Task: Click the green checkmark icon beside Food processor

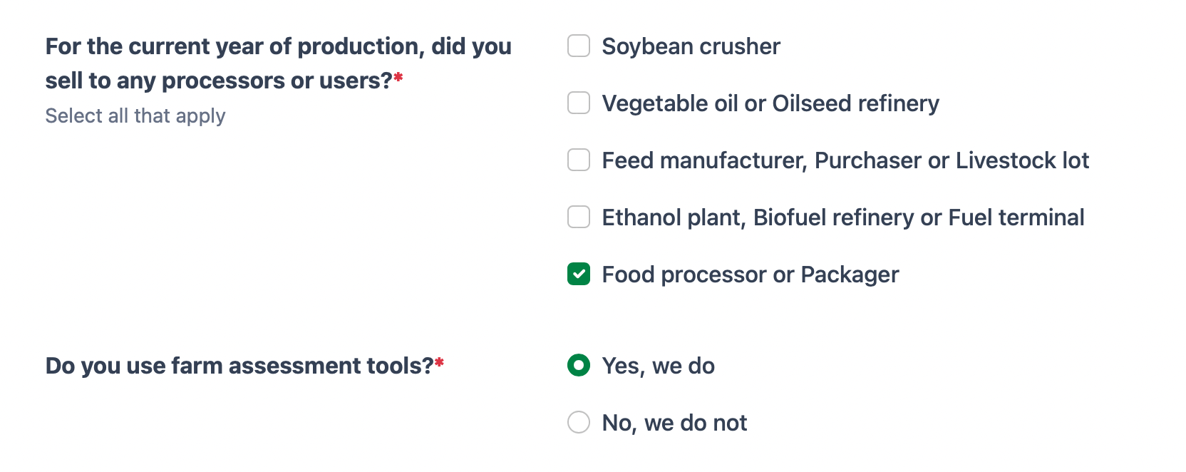Action: coord(579,275)
